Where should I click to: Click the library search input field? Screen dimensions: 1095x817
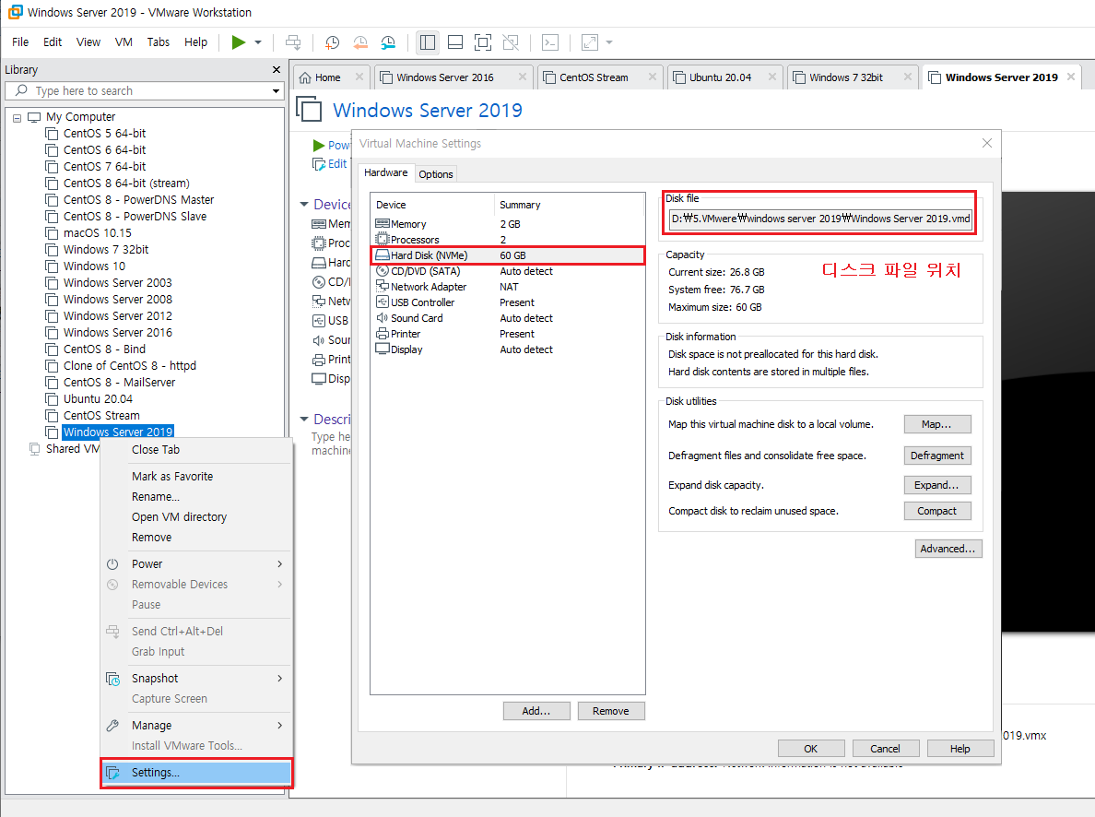(143, 91)
